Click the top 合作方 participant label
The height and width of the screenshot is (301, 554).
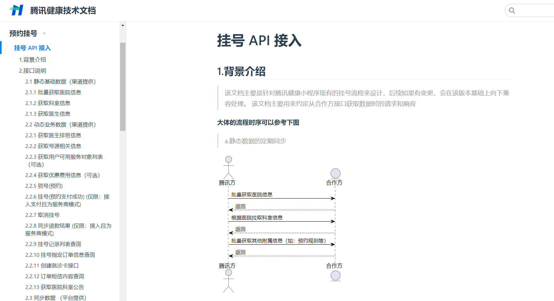coord(334,182)
